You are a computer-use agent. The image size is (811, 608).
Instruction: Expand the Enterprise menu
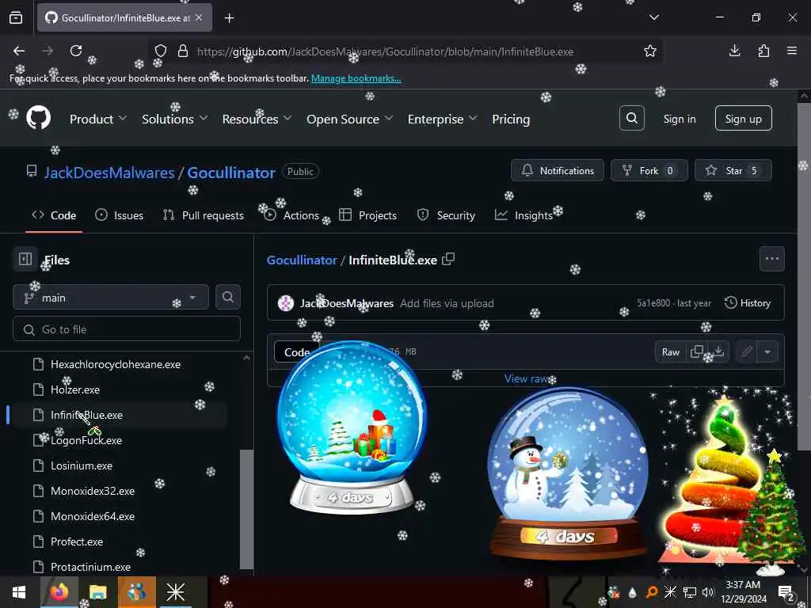coord(442,119)
